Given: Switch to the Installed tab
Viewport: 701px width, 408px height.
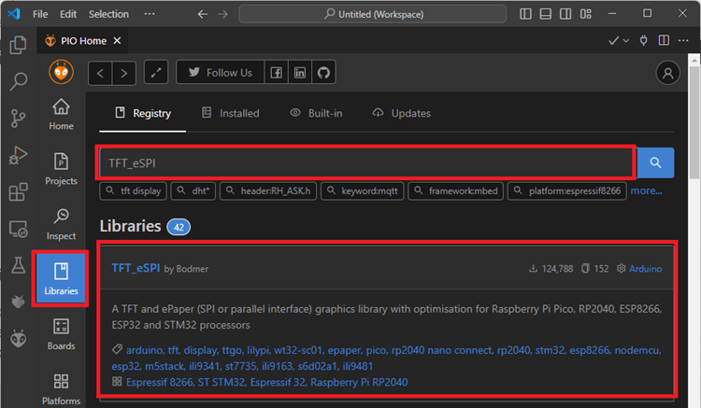Looking at the screenshot, I should (230, 113).
